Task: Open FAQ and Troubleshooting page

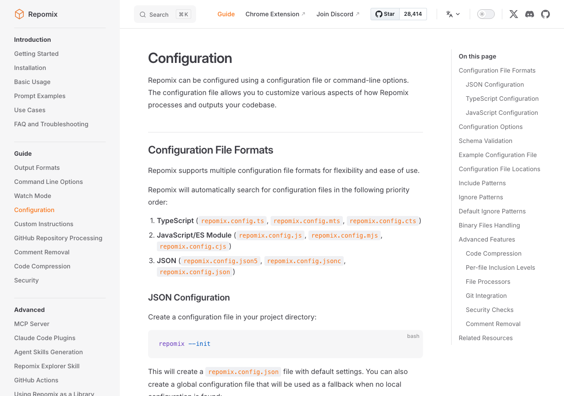Action: [x=51, y=124]
